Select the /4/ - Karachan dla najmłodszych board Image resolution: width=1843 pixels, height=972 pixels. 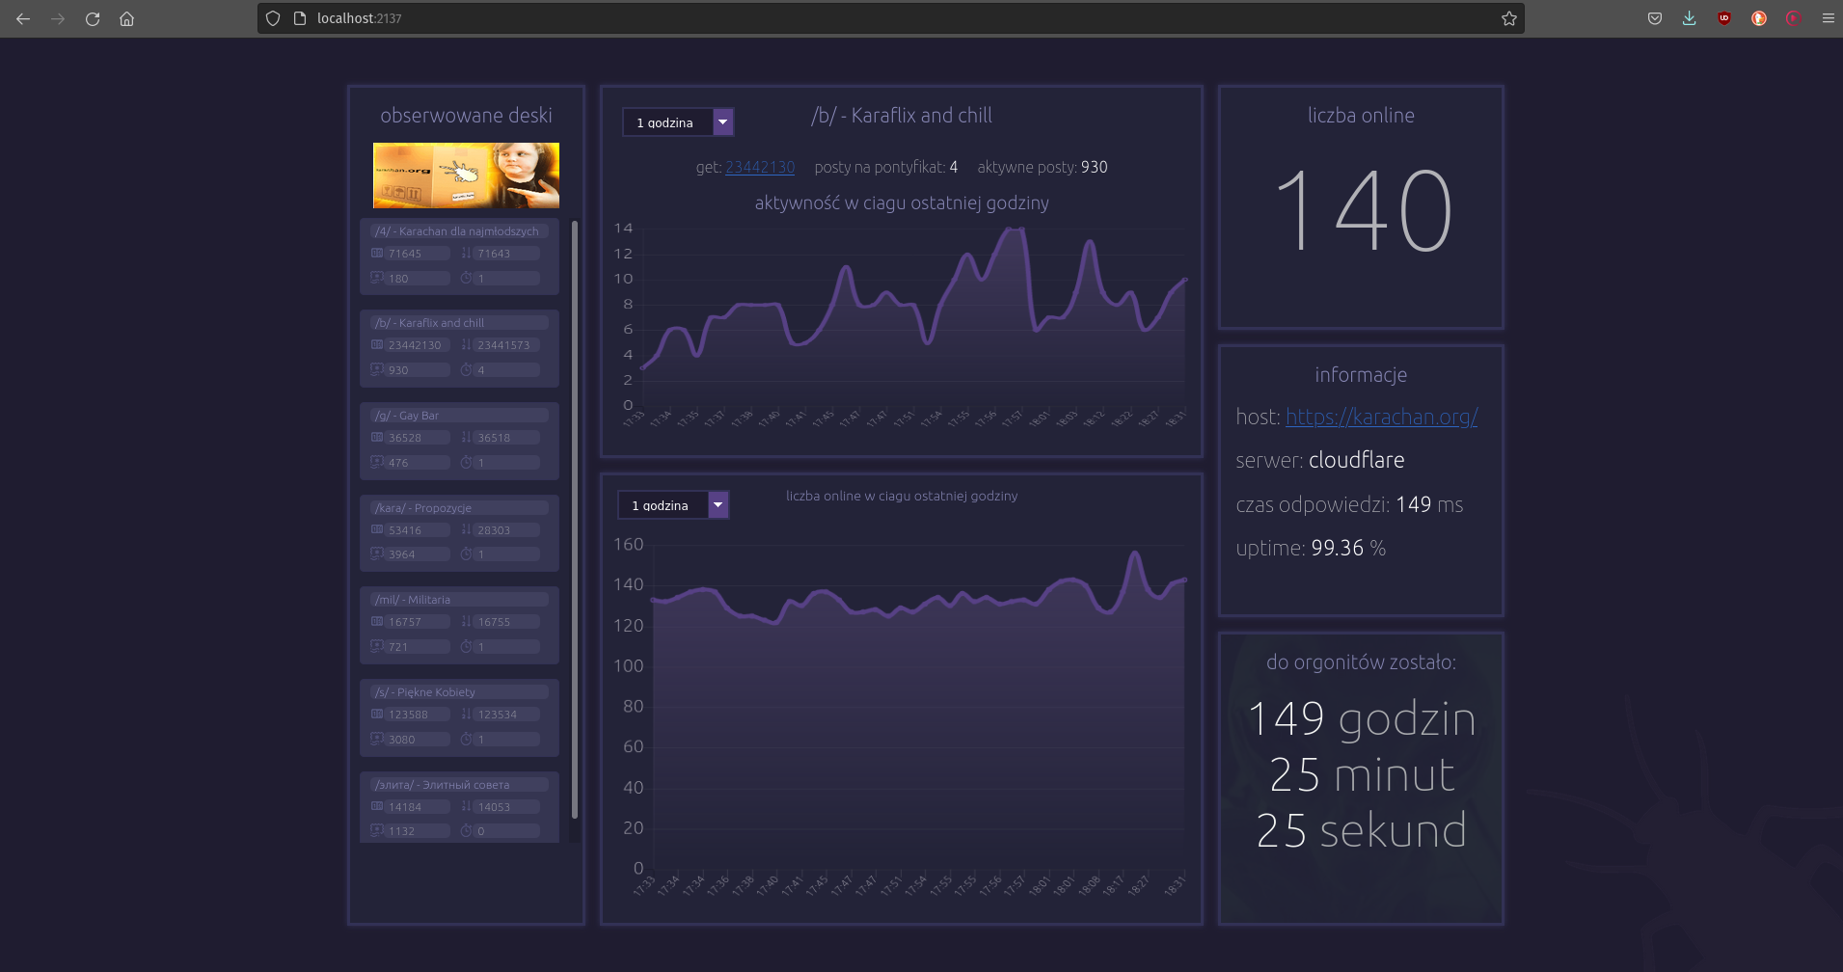point(459,256)
